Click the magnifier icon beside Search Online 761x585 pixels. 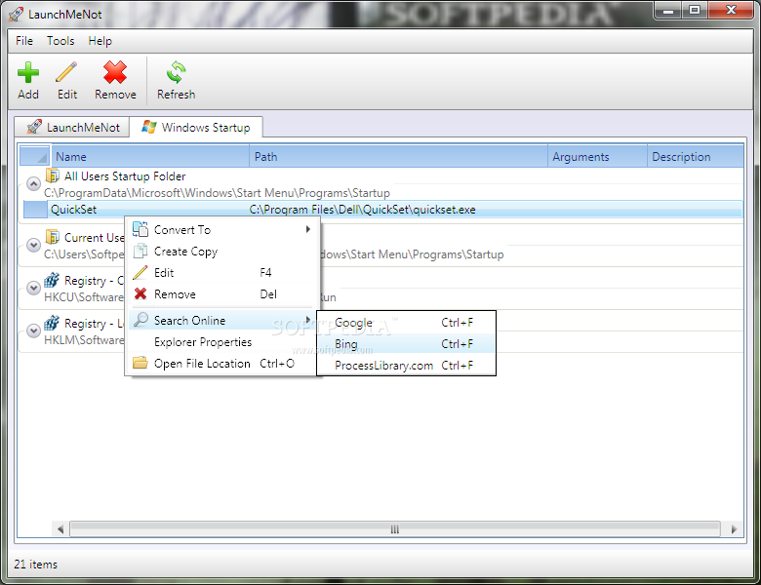(140, 320)
